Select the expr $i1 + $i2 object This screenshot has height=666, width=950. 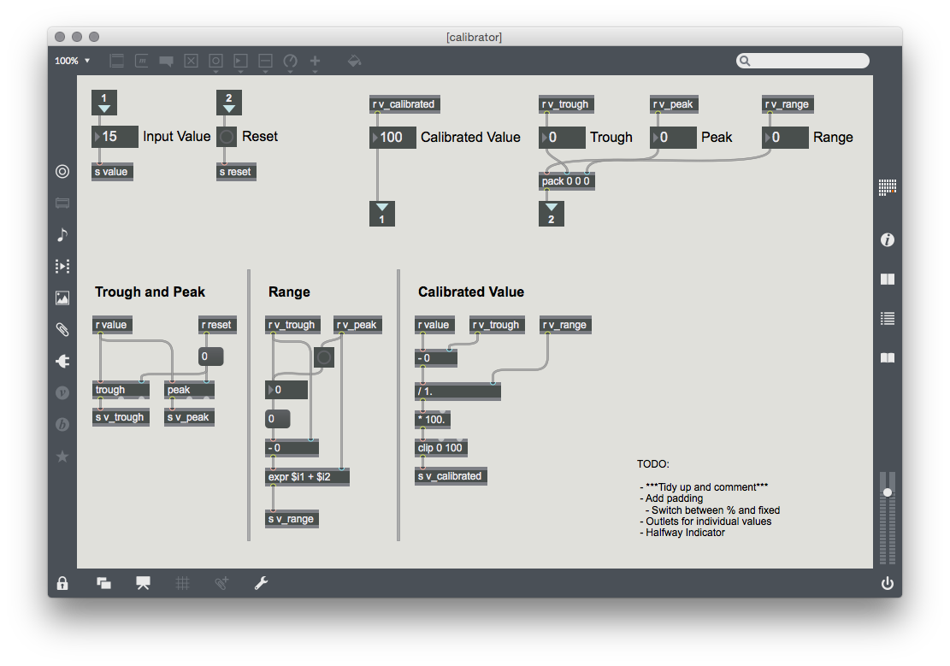coord(307,477)
